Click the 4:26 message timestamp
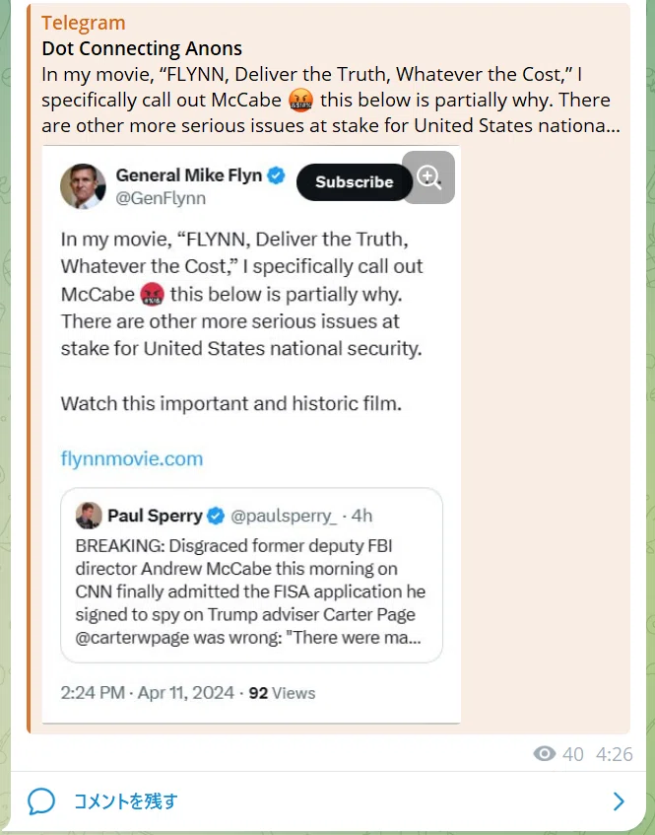655x835 pixels. click(x=615, y=754)
